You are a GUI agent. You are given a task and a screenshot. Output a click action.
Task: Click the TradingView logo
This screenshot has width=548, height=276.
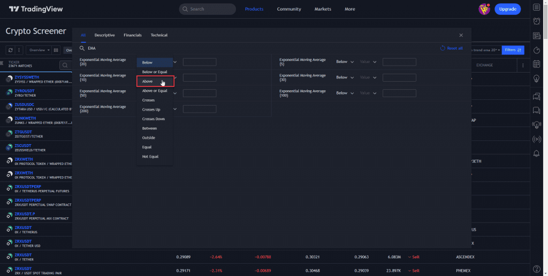click(x=36, y=9)
